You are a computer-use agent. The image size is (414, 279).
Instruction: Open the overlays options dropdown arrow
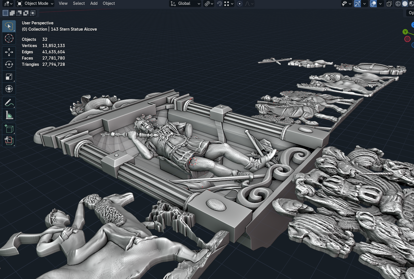point(380,4)
